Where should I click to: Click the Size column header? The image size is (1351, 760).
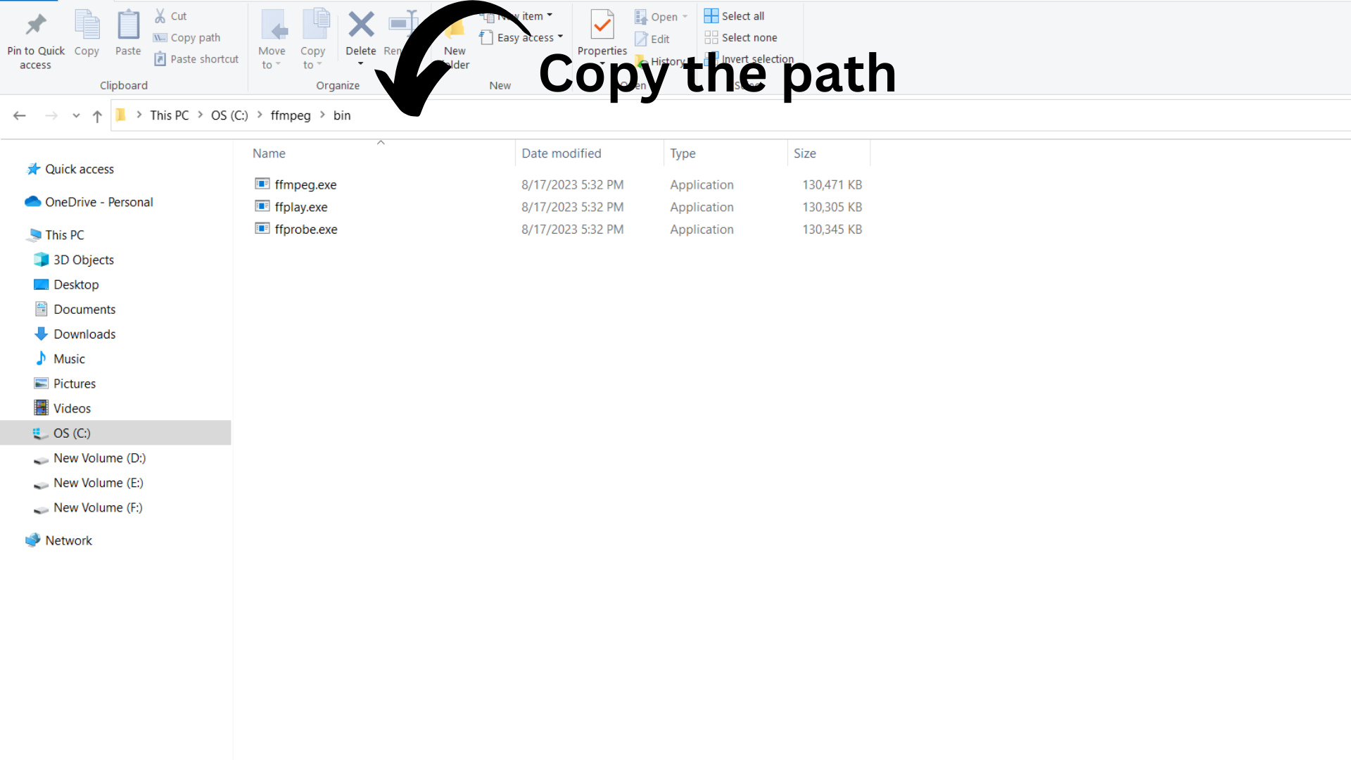pos(805,153)
